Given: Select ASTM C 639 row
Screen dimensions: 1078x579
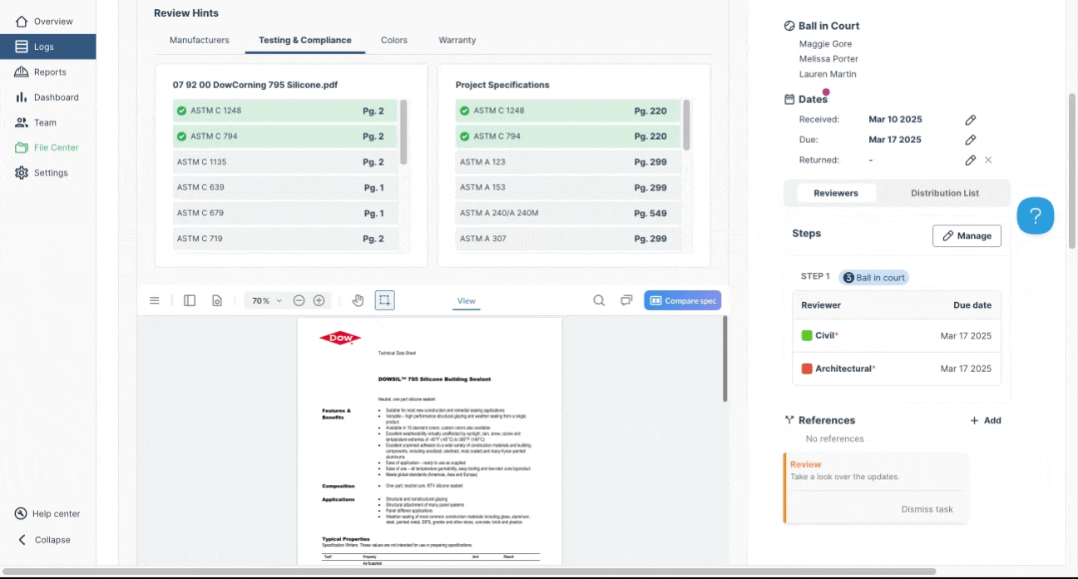Looking at the screenshot, I should point(284,187).
